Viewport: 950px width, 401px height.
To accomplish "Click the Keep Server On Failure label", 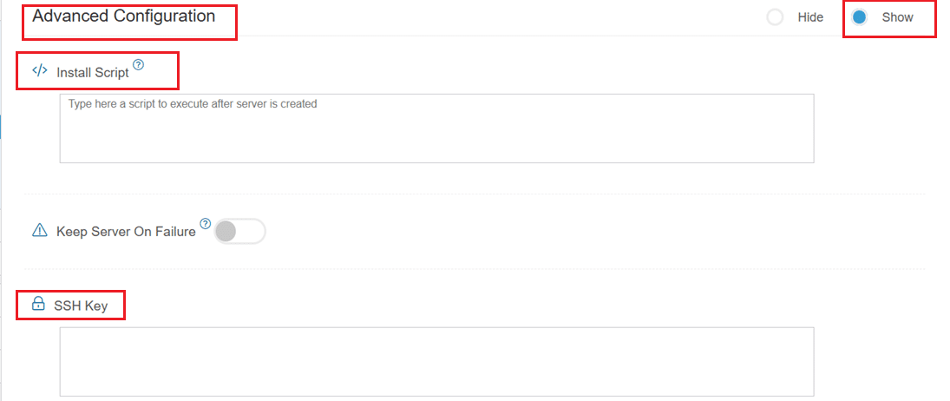I will click(126, 232).
